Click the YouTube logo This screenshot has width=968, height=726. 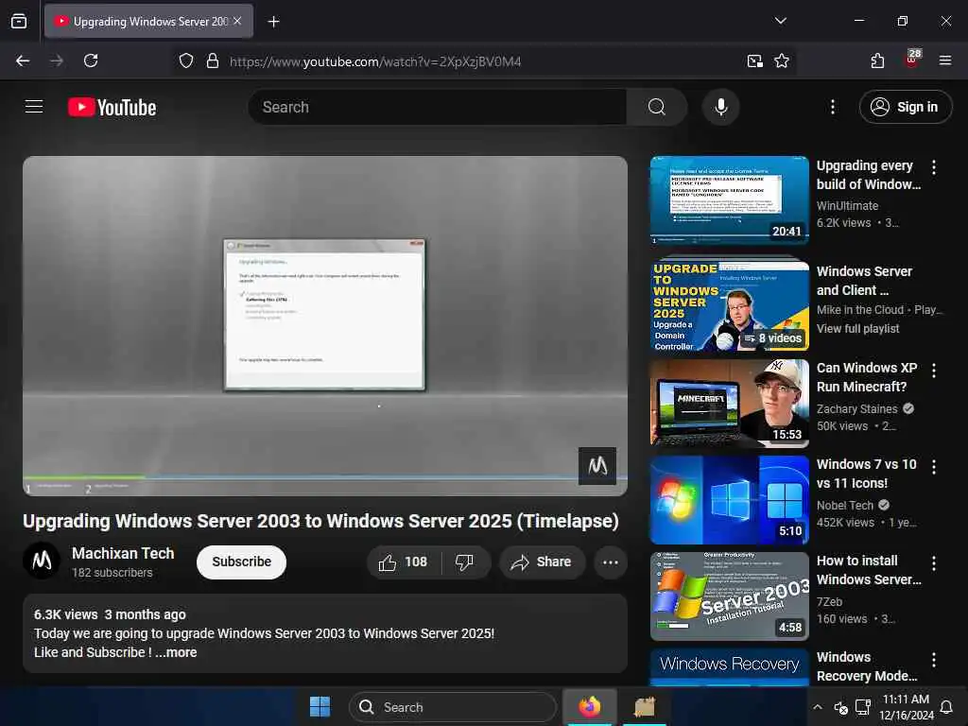(112, 108)
